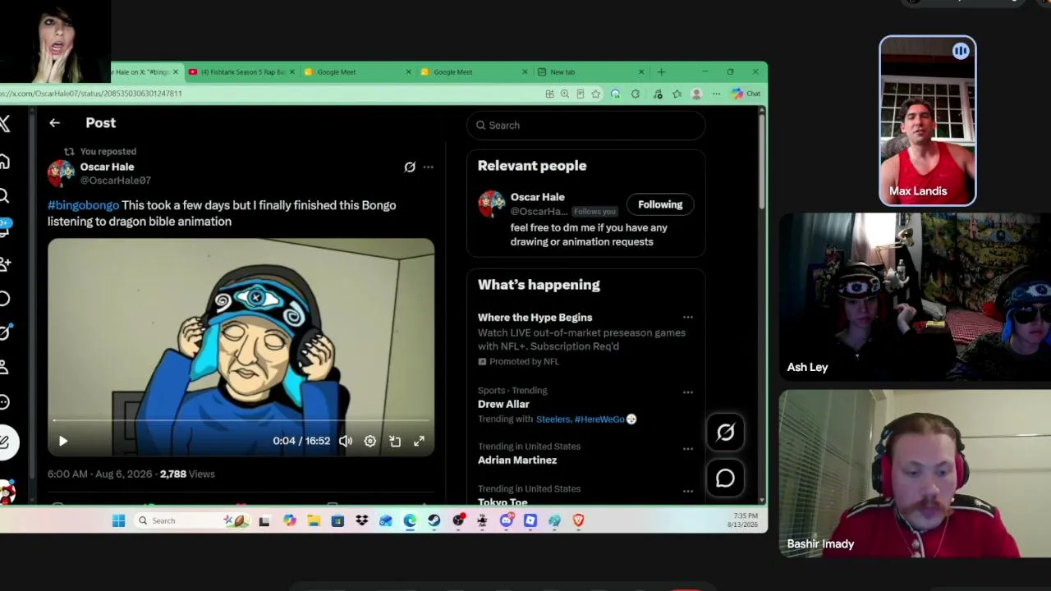Seek along the video progress bar
The image size is (1051, 591).
241,420
